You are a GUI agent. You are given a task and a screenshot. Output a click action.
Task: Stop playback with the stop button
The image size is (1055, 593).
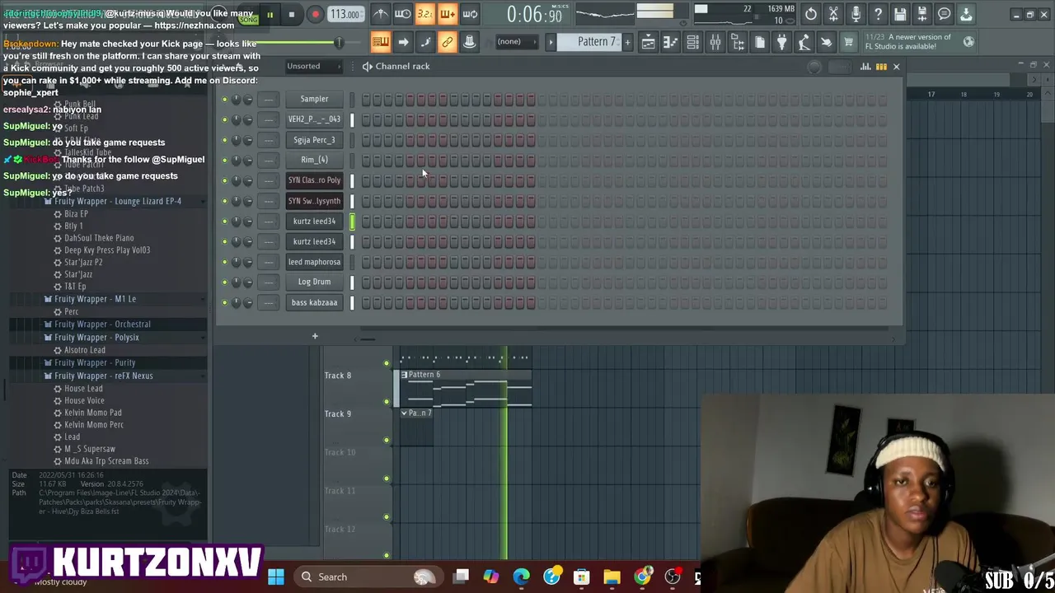291,14
